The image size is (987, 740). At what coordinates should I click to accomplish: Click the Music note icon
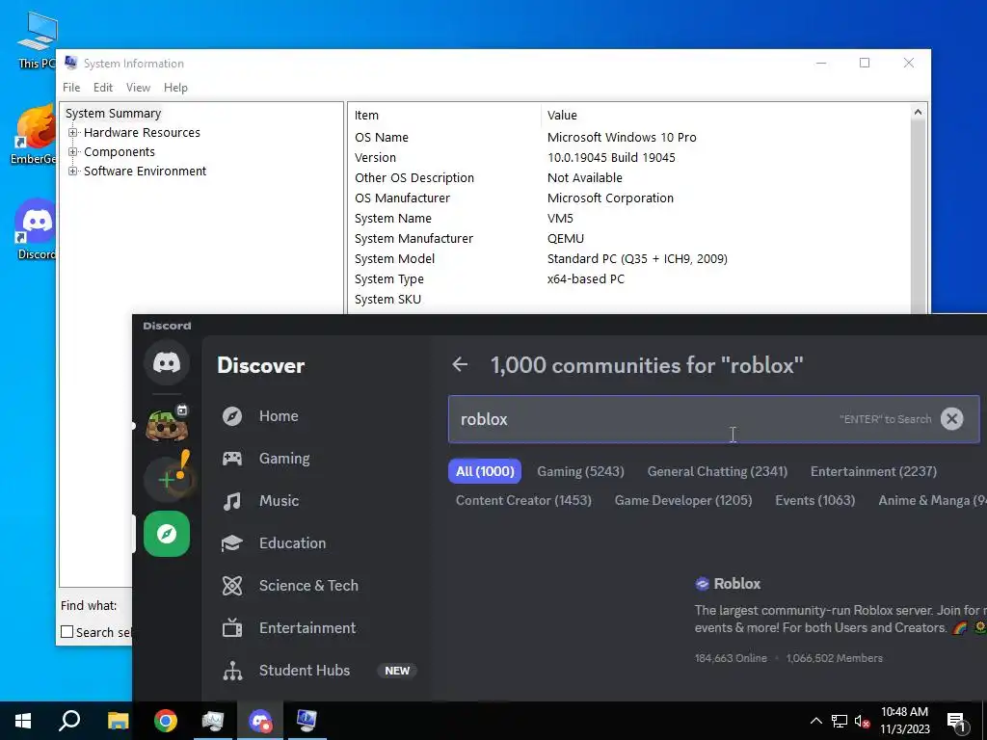click(232, 501)
